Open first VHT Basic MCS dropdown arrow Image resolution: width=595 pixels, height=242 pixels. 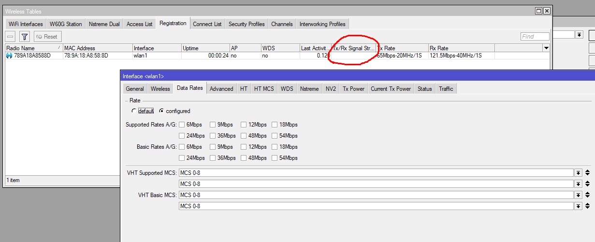tap(578, 195)
